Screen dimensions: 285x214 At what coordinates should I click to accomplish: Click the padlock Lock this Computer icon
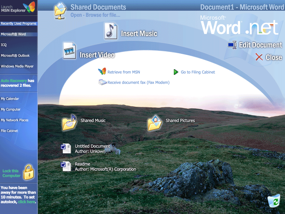click(29, 172)
